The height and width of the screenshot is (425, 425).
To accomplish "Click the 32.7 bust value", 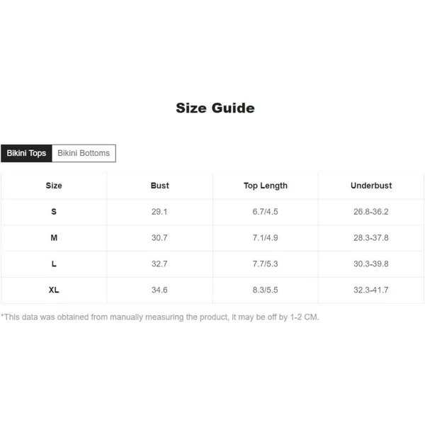I will (x=159, y=264).
